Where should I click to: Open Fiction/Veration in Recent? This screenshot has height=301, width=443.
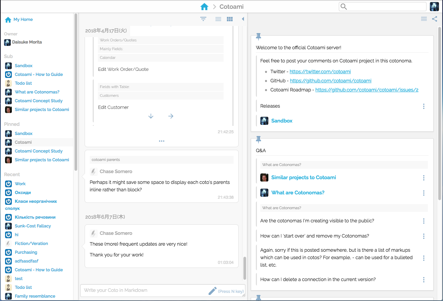(x=31, y=243)
